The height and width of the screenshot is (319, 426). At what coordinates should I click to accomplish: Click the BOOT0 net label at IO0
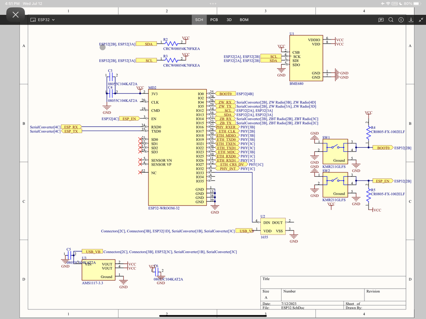pos(225,94)
